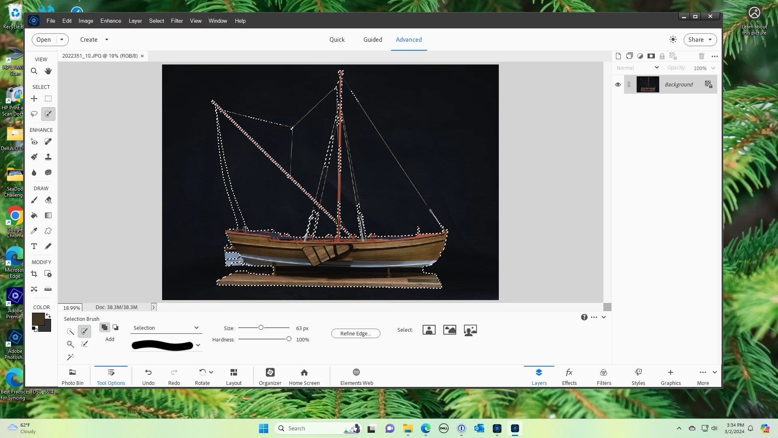
Task: Select the Lasso tool
Action: [x=34, y=114]
